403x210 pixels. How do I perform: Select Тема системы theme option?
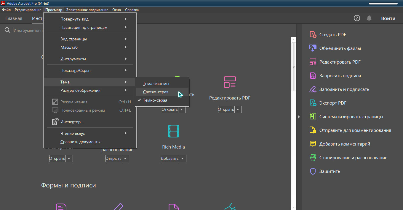click(x=156, y=84)
